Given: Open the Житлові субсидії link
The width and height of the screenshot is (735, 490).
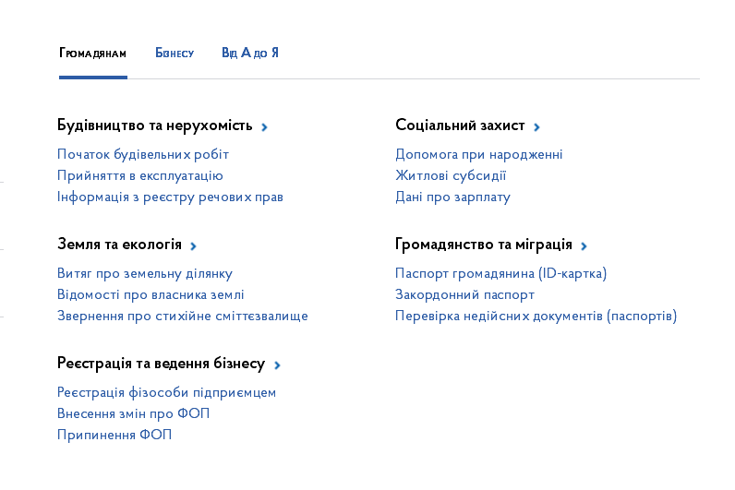Looking at the screenshot, I should point(451,175).
